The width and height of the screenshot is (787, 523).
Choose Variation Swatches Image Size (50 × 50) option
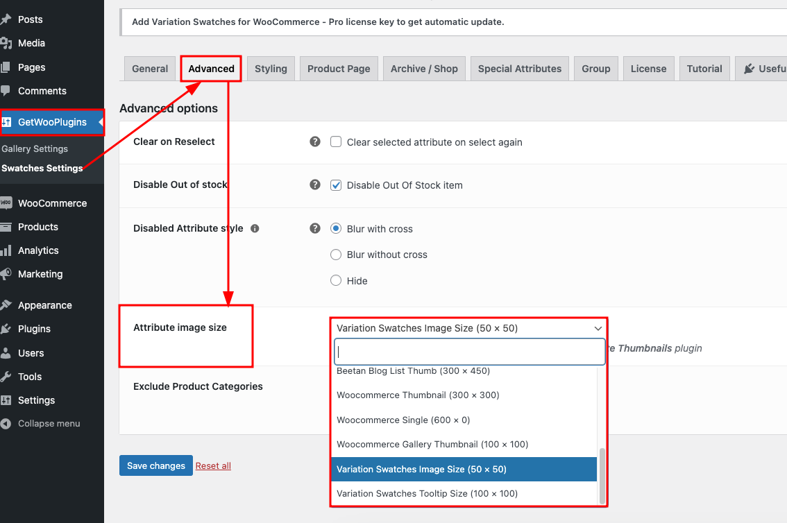pos(464,470)
